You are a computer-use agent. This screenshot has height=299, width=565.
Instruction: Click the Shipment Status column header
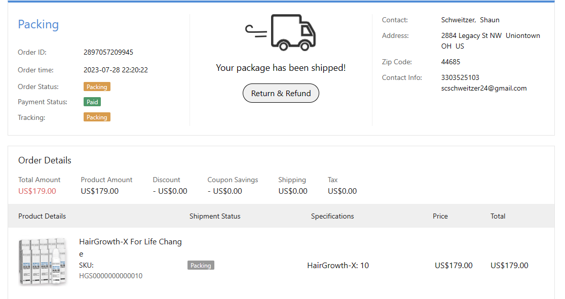(215, 216)
